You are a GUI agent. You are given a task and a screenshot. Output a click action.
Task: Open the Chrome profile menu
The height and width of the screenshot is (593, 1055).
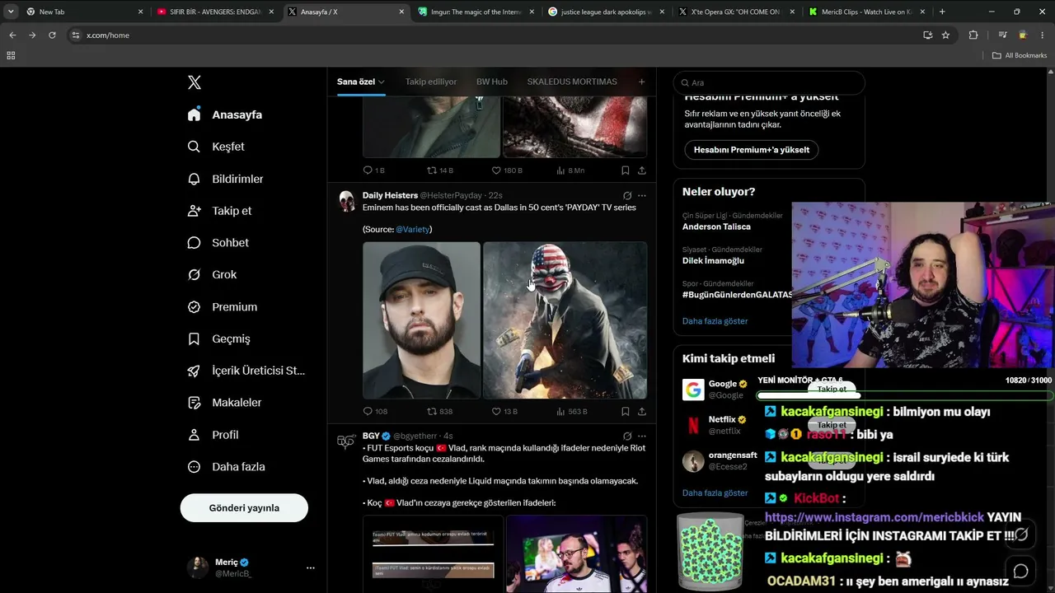1023,35
